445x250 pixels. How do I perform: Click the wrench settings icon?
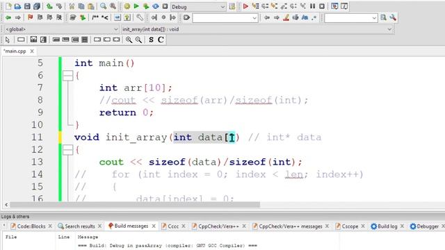point(140,17)
